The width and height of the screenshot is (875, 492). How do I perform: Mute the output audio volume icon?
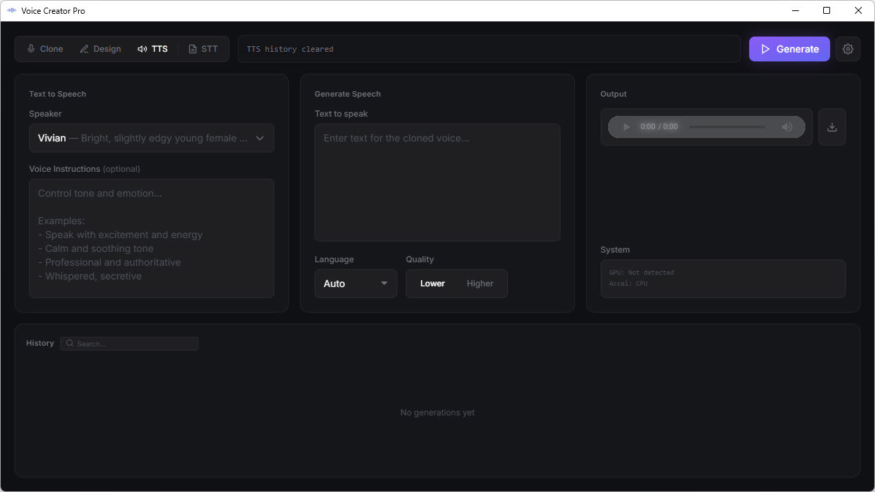(787, 127)
